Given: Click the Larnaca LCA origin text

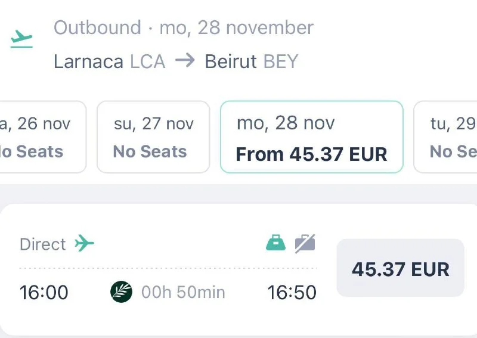Looking at the screenshot, I should pos(109,61).
